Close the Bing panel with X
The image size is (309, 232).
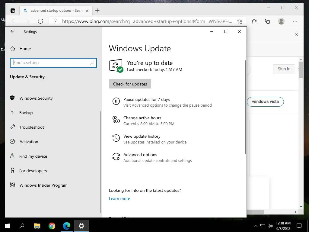click(296, 34)
